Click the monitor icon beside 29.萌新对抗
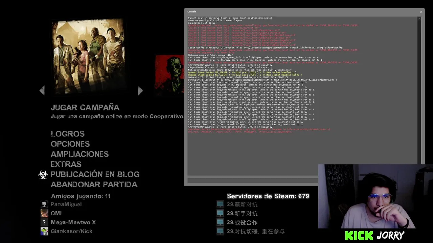 coord(220,204)
